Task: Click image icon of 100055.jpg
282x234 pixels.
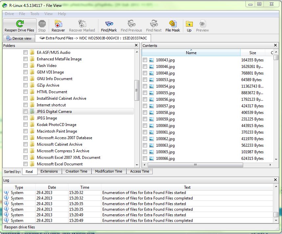Action: (x=152, y=93)
